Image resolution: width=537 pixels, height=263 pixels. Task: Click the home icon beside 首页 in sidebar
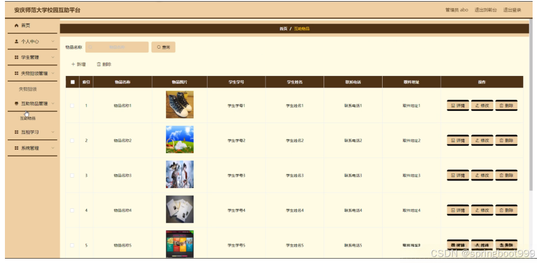tap(16, 26)
